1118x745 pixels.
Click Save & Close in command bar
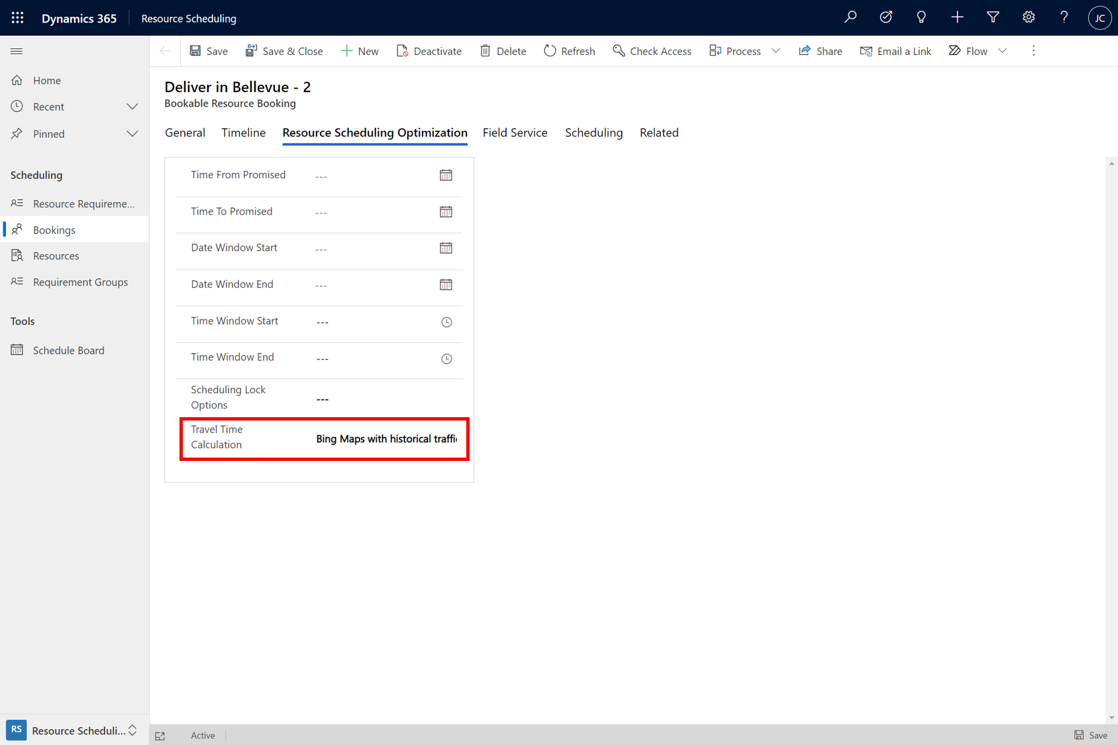[x=284, y=51]
